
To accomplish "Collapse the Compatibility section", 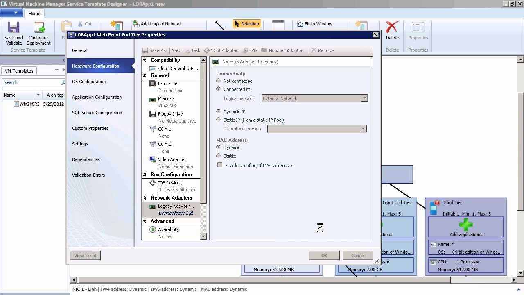I will click(145, 60).
